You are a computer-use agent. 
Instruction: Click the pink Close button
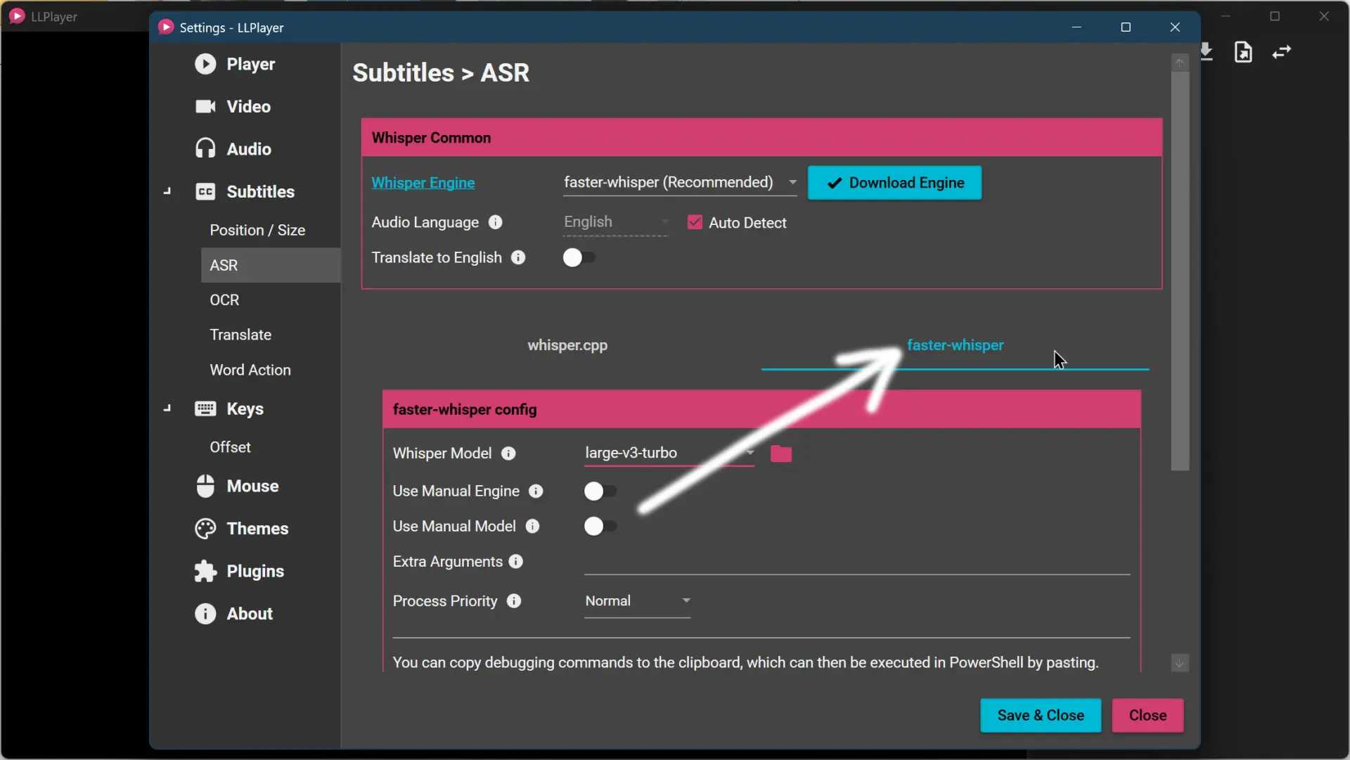(x=1147, y=715)
